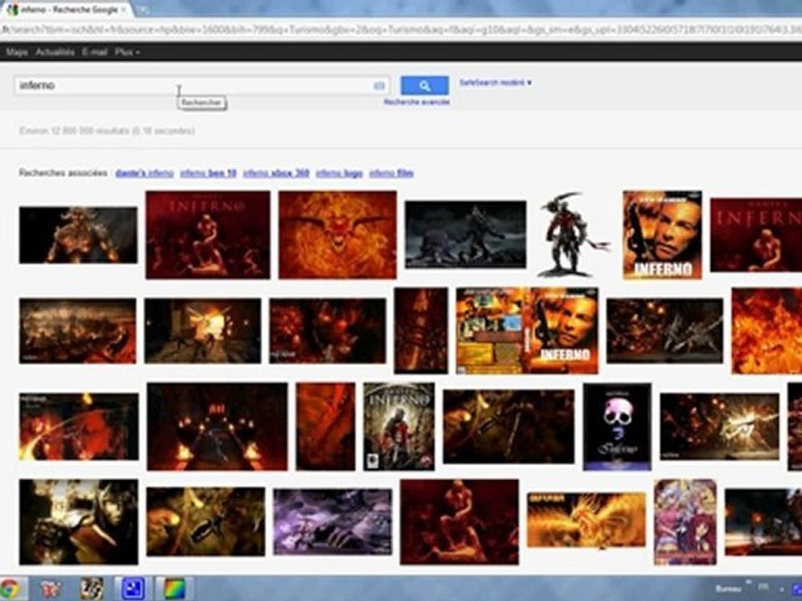
Task: Close the inferno Recherche Google tab
Action: 123,10
